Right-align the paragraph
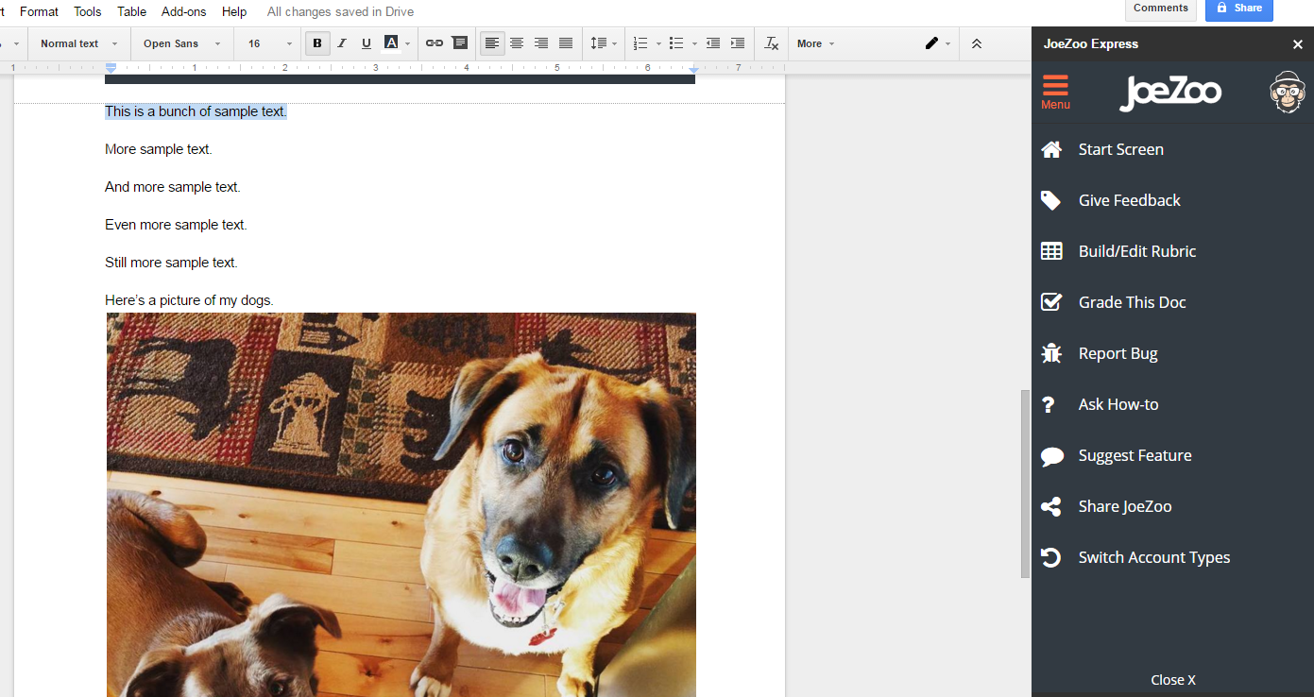Screen dimensions: 1314x697 pos(541,43)
